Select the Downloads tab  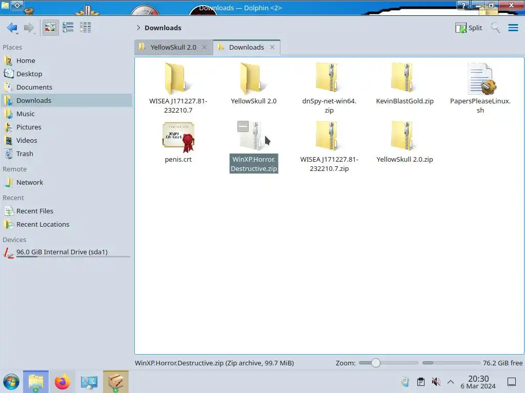tap(247, 47)
